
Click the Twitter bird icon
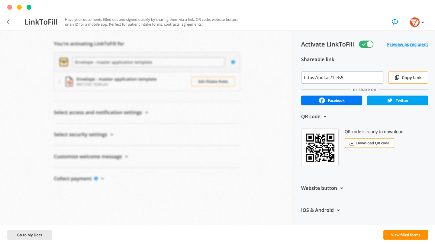point(390,100)
